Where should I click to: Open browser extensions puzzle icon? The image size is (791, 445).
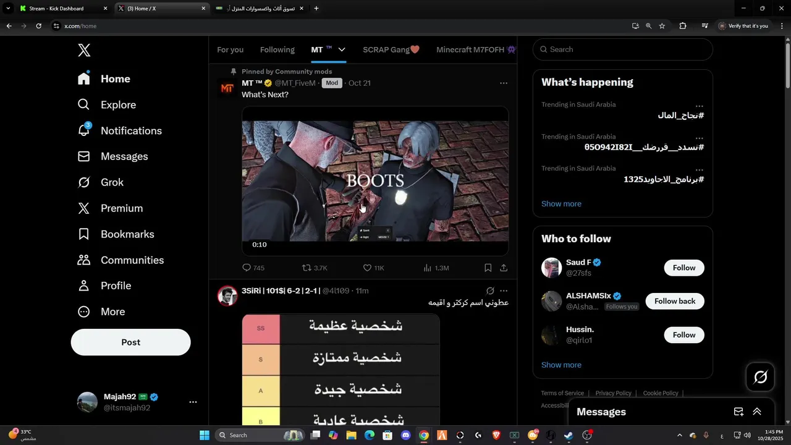tap(683, 26)
